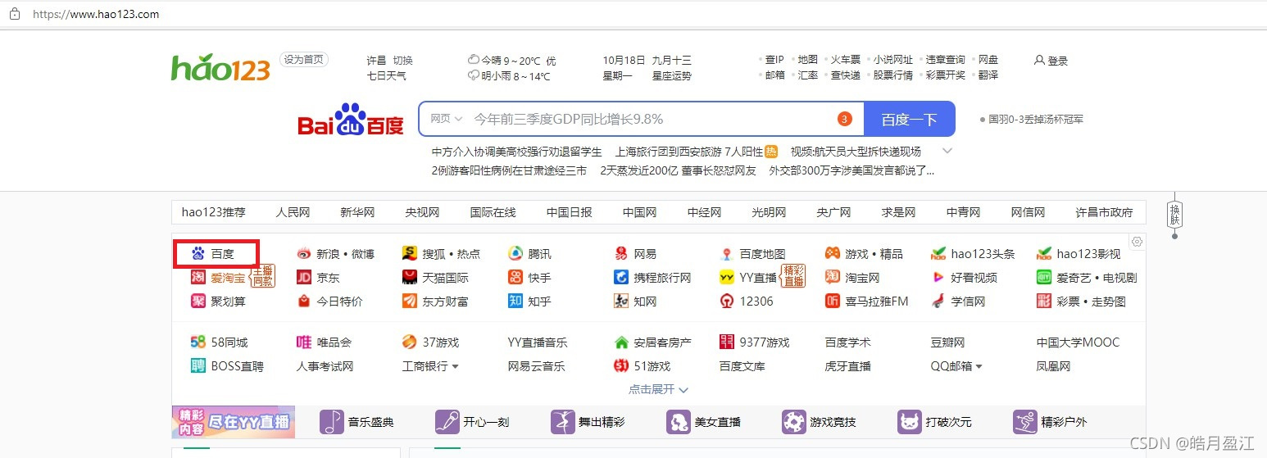Click the 58同城 icon

pyautogui.click(x=198, y=342)
